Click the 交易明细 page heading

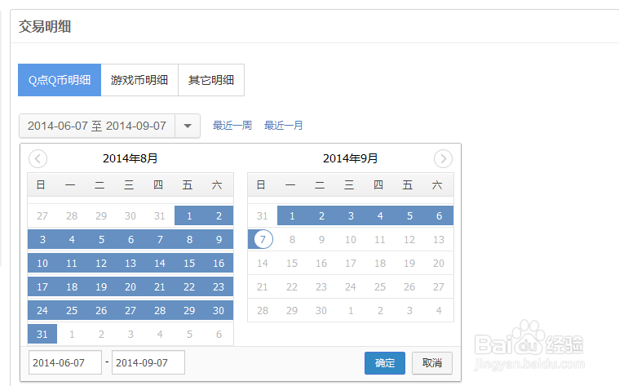(x=45, y=26)
